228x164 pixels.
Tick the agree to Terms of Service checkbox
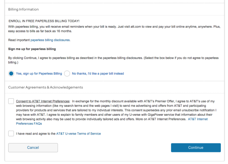(11, 133)
